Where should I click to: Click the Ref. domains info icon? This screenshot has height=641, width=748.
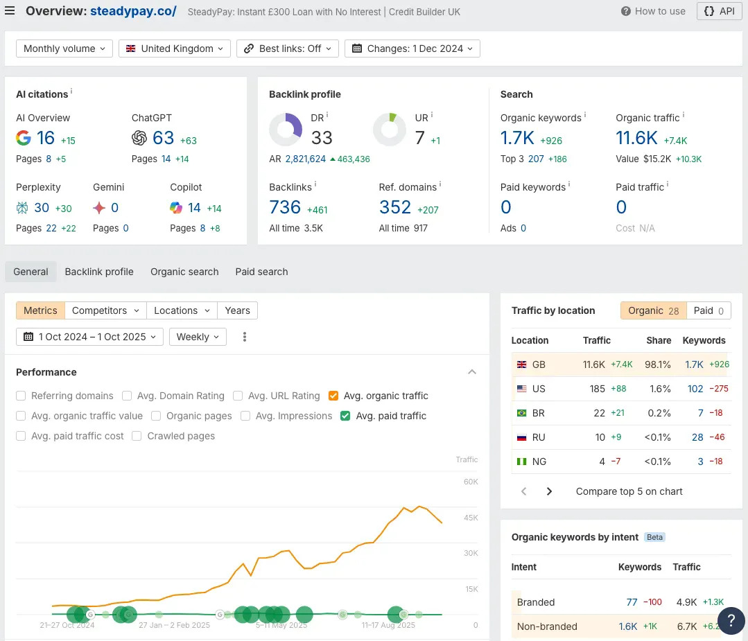(440, 184)
